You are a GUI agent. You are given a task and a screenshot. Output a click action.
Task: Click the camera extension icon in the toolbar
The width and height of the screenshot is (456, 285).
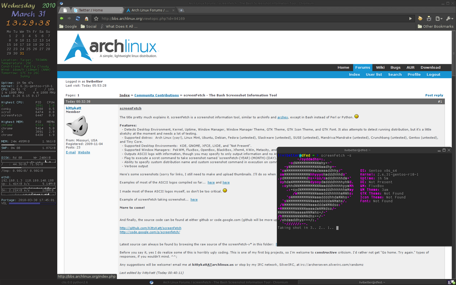[x=429, y=19]
